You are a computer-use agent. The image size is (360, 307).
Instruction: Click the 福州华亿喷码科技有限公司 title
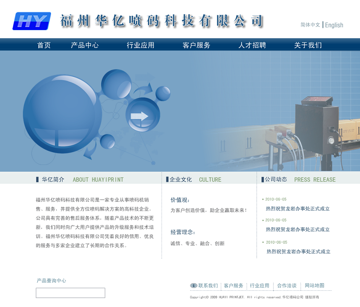click(x=162, y=21)
